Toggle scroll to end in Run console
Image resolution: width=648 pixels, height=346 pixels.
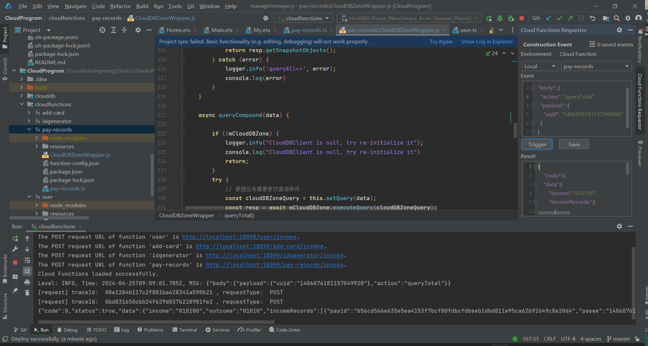click(27, 271)
